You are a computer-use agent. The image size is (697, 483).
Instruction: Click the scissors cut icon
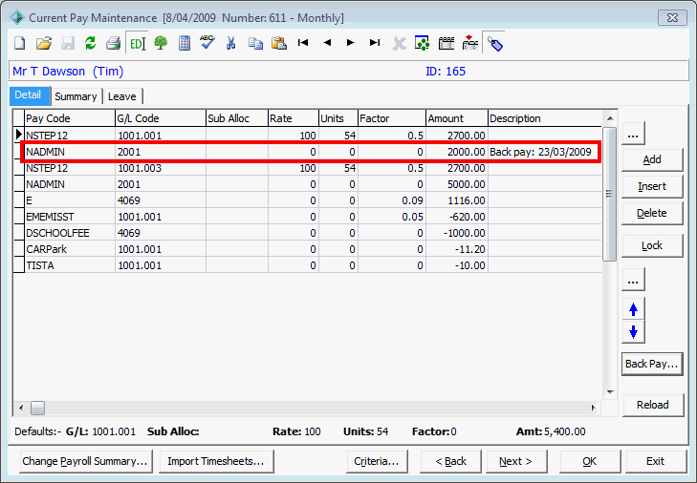tap(230, 44)
